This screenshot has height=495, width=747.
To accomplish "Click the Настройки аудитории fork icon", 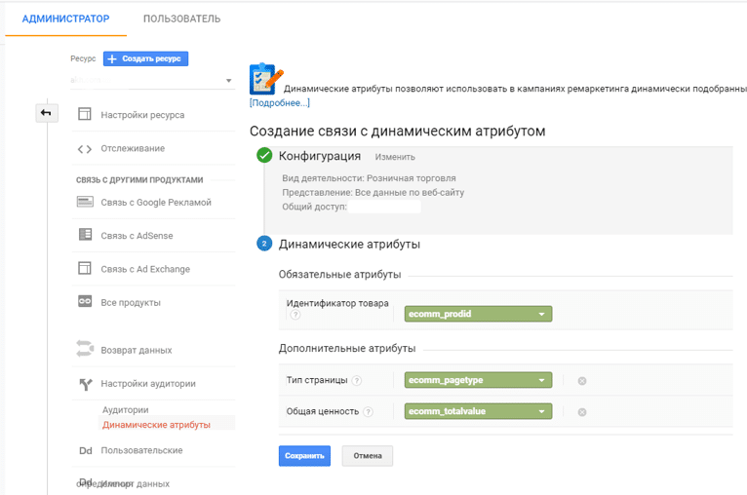I will [x=86, y=384].
